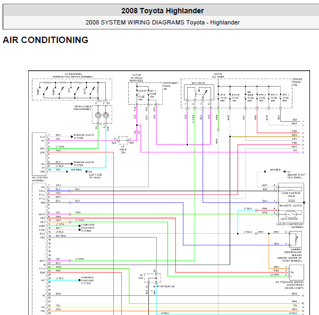Select the "LOCK SENSOR" label
319x315 pixels.
[289, 219]
